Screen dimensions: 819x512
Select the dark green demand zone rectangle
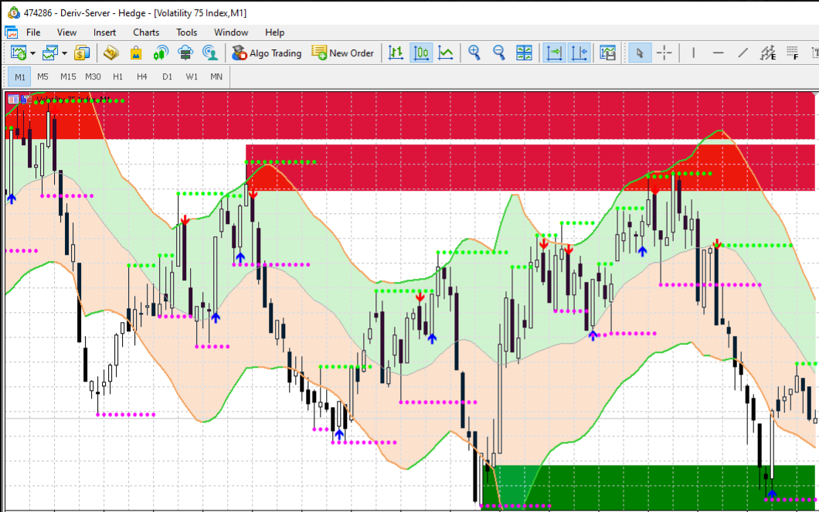(648, 487)
